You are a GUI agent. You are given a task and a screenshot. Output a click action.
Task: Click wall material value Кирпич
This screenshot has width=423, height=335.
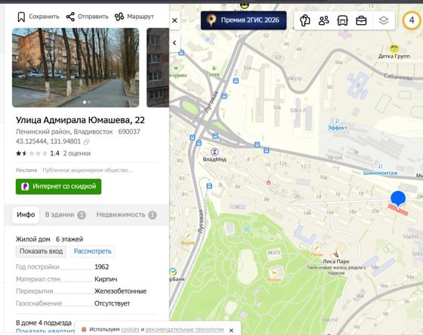point(106,279)
